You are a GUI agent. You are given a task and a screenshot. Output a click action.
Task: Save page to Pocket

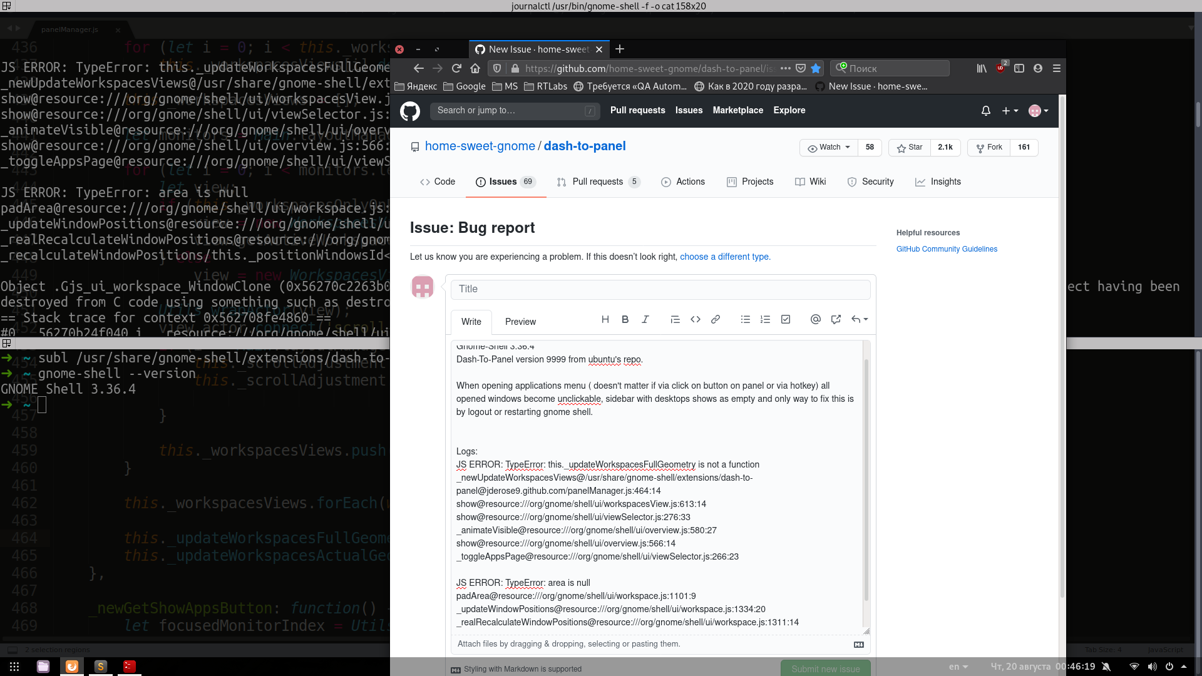click(x=801, y=68)
